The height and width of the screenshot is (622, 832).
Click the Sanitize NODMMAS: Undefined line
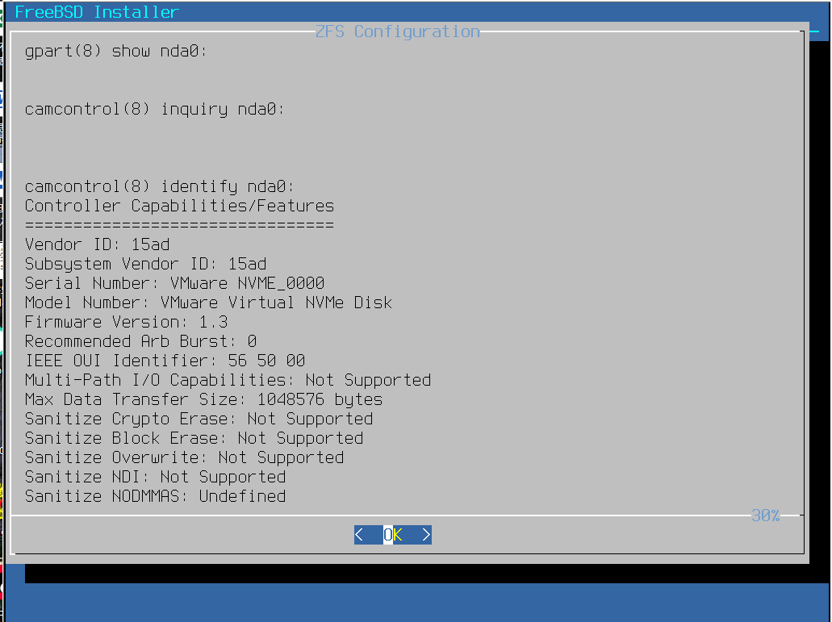[156, 496]
